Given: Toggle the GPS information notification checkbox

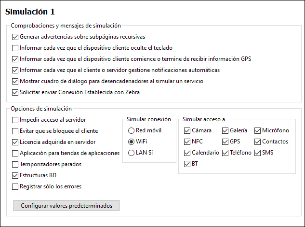Looking at the screenshot, I should [x=15, y=59].
